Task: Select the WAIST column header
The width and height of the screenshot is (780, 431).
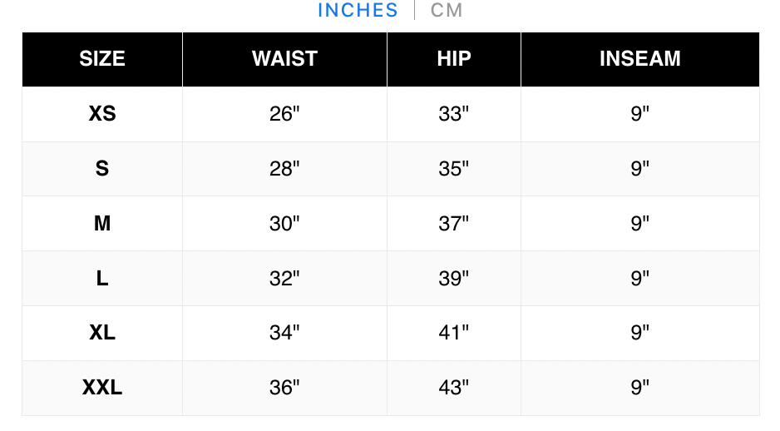Action: tap(284, 59)
